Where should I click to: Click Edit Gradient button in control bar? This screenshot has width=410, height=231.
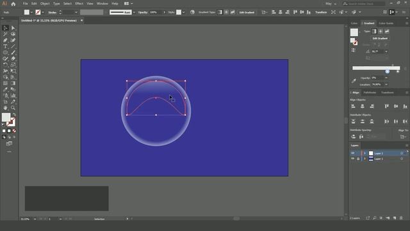(247, 12)
